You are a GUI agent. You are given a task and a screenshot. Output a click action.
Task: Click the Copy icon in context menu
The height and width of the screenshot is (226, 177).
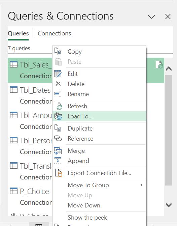click(x=58, y=51)
